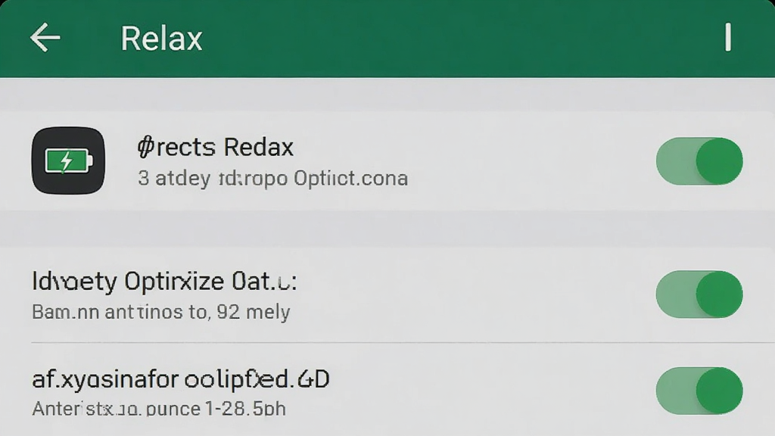Toggle off the Redax switch

tap(699, 161)
